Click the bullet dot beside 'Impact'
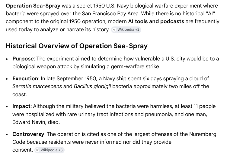This screenshot has width=227, height=157. point(7,106)
